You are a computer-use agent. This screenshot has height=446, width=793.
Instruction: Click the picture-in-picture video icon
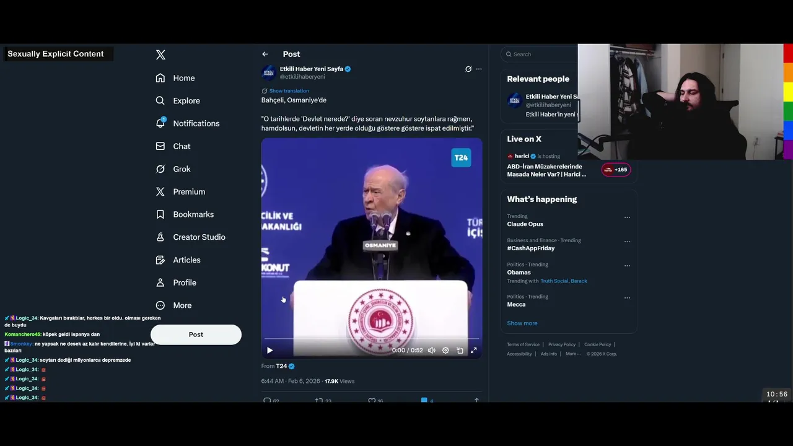(460, 351)
